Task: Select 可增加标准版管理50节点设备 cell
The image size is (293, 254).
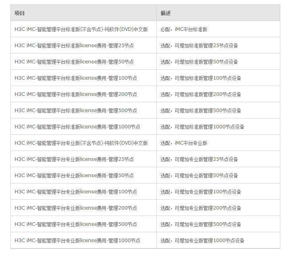Action: point(218,62)
